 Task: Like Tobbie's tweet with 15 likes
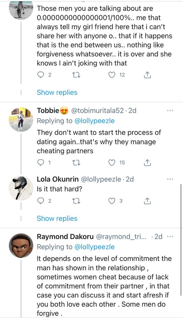(112, 162)
